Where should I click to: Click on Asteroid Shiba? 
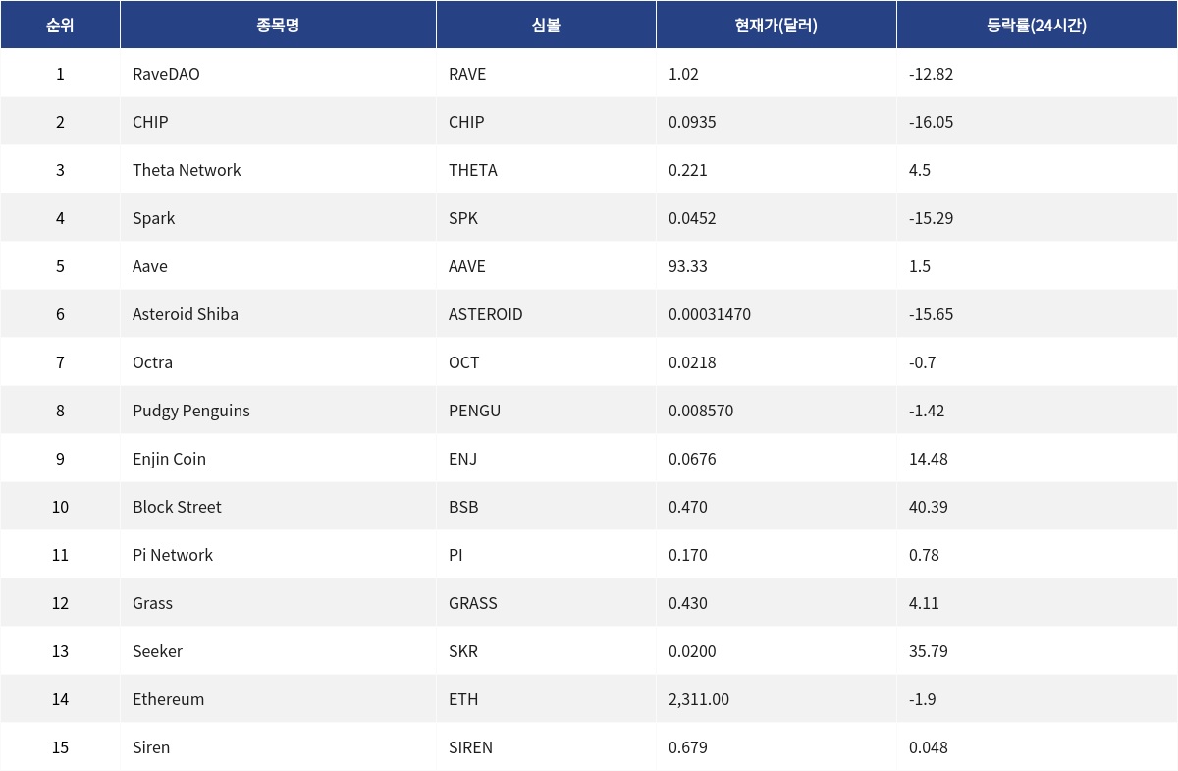click(186, 314)
